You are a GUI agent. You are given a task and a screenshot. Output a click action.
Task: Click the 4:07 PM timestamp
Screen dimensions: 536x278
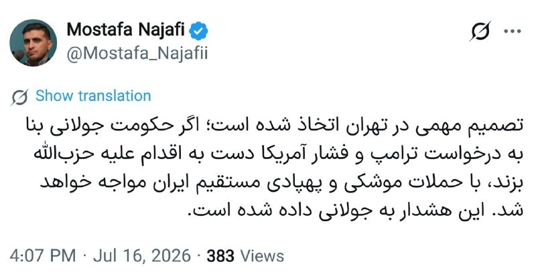43,255
